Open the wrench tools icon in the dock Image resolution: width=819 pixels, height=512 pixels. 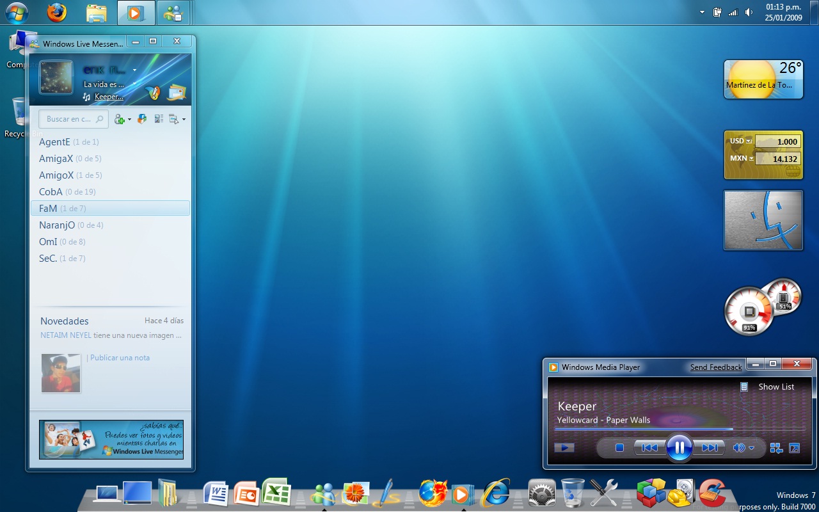[x=603, y=493]
